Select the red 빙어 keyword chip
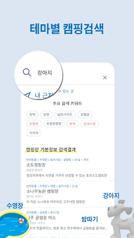Screen dimensions: 134x238 pos(72,124)
